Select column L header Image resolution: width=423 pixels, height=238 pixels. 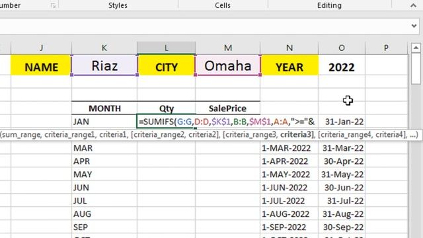(166, 48)
